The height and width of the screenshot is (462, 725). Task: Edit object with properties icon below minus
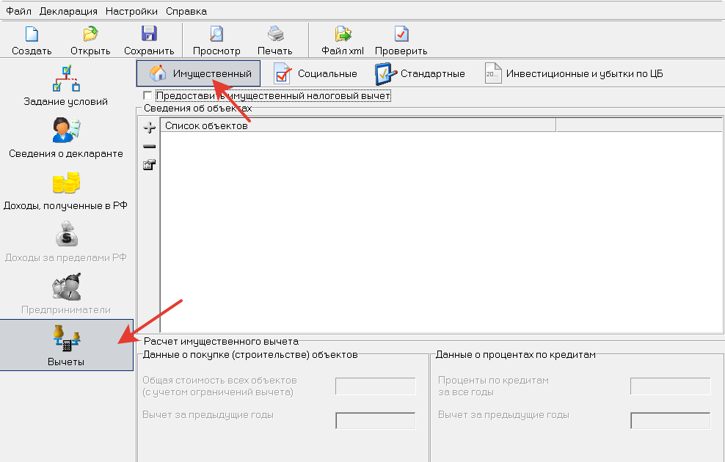(x=149, y=165)
